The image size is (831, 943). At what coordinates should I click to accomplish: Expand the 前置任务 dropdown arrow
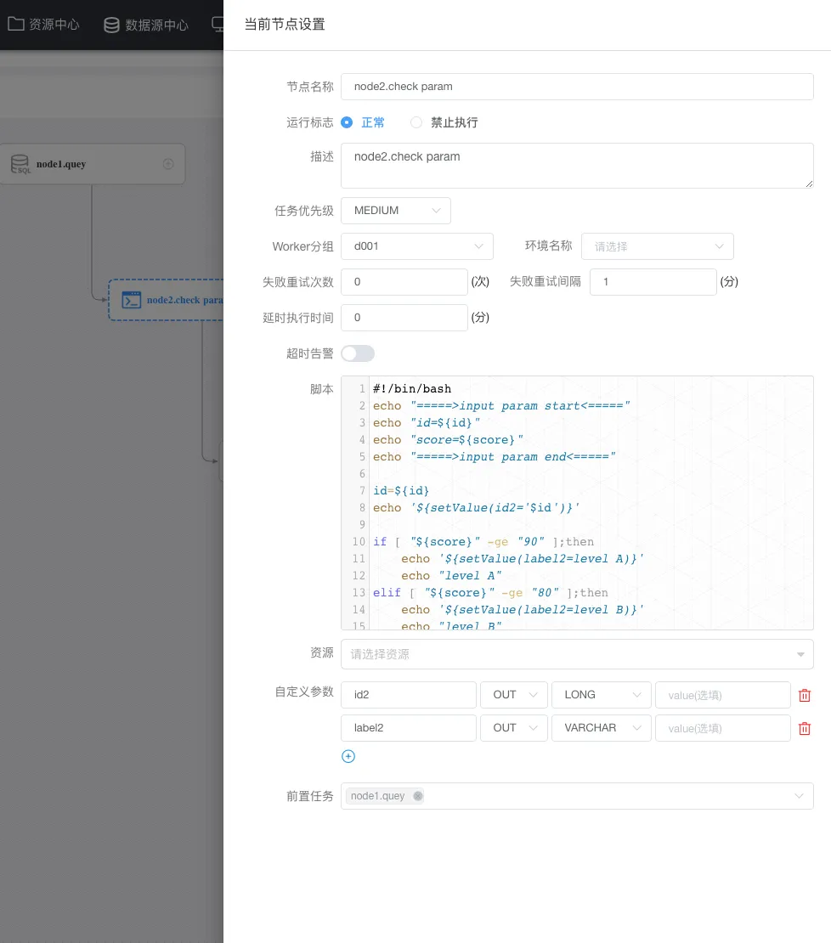[x=799, y=796]
